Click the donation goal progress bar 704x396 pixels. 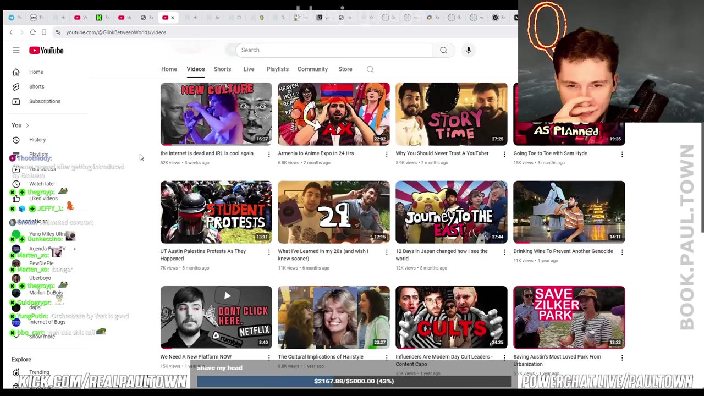pyautogui.click(x=354, y=381)
